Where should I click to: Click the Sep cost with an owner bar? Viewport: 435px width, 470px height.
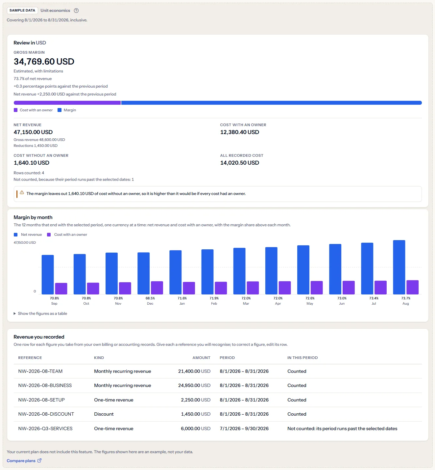pyautogui.click(x=61, y=289)
